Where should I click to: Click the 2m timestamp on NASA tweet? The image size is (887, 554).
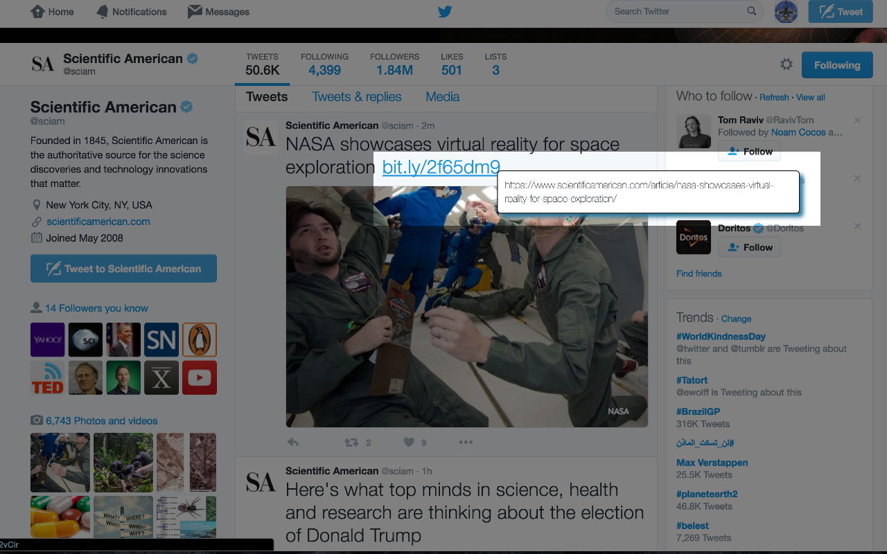428,125
